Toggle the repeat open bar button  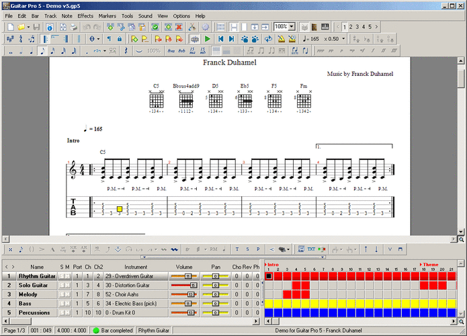(x=44, y=39)
